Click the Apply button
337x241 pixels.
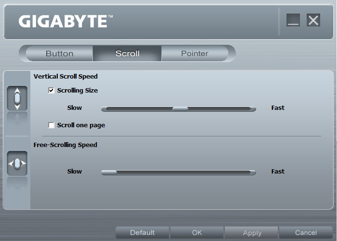252,233
